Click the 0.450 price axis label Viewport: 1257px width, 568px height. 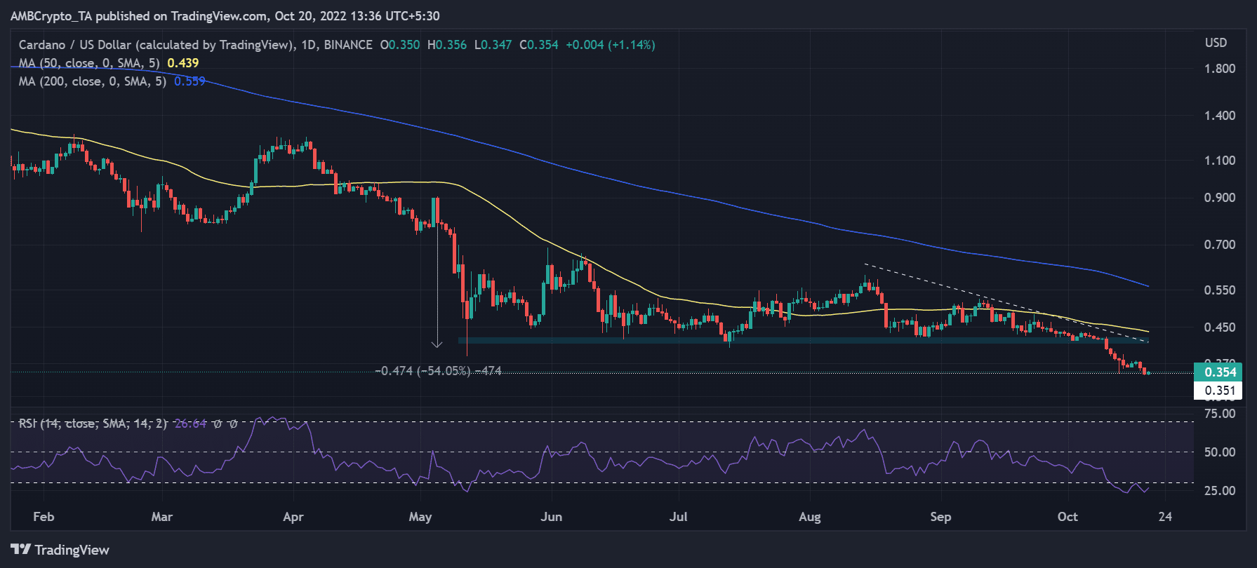pos(1220,327)
